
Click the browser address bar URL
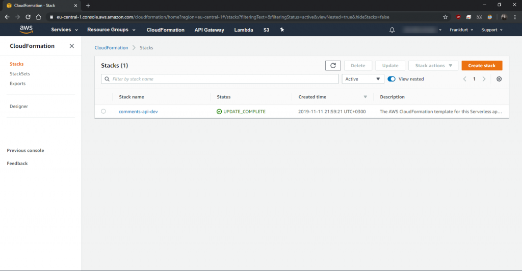pyautogui.click(x=223, y=17)
